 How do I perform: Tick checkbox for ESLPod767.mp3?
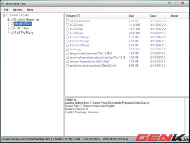point(67,41)
